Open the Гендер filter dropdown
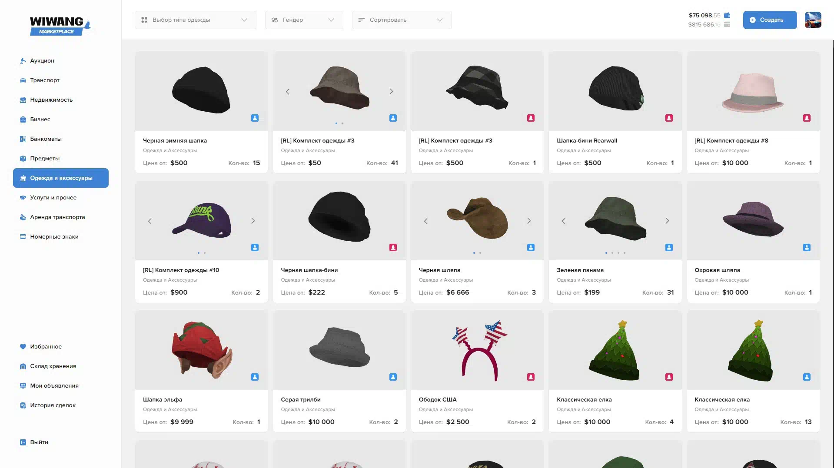The width and height of the screenshot is (834, 468). click(x=304, y=20)
